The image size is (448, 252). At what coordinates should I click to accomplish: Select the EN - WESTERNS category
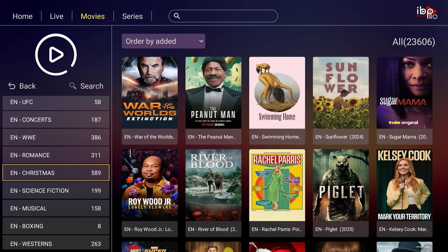click(56, 243)
